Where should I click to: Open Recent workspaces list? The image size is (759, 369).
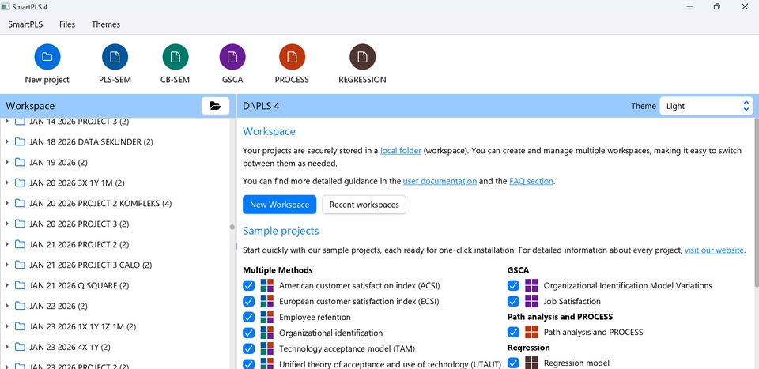pyautogui.click(x=364, y=205)
